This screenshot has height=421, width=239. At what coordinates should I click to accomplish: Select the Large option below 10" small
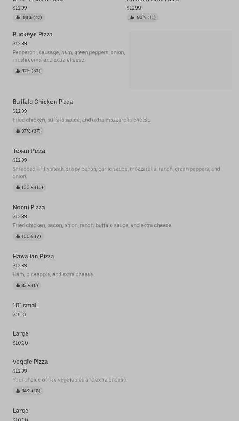click(20, 333)
